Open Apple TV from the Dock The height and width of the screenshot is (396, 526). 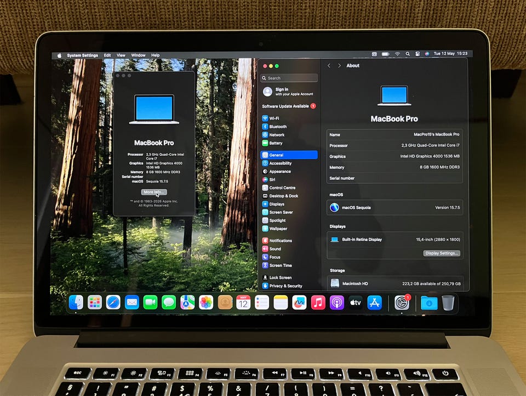click(x=356, y=303)
